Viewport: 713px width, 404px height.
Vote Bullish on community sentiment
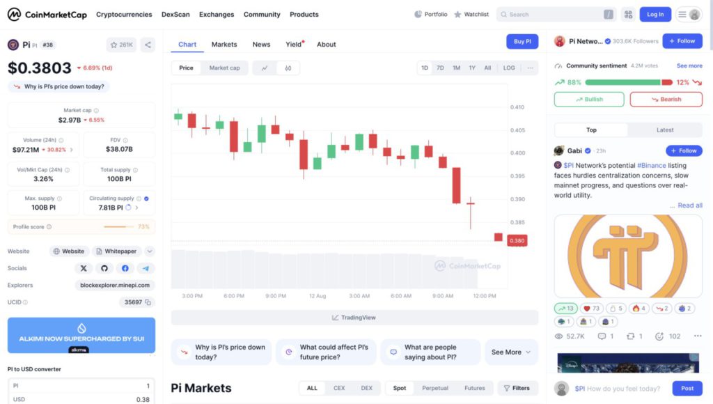point(589,100)
